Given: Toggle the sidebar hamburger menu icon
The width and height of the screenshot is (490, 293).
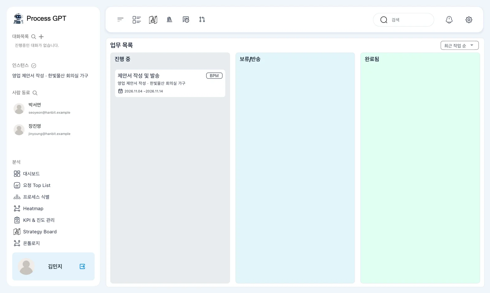Looking at the screenshot, I should [120, 20].
